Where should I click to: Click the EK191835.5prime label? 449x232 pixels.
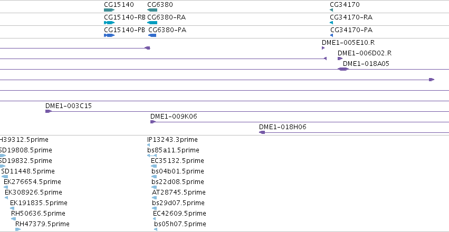click(39, 202)
